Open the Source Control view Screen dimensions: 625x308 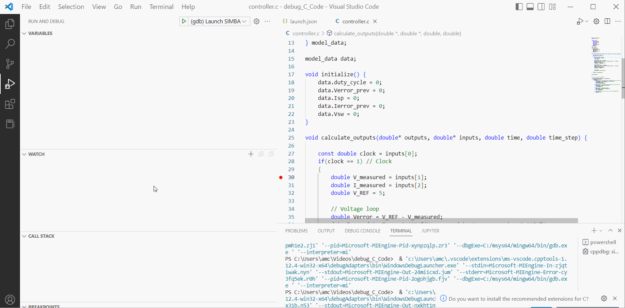pos(10,64)
